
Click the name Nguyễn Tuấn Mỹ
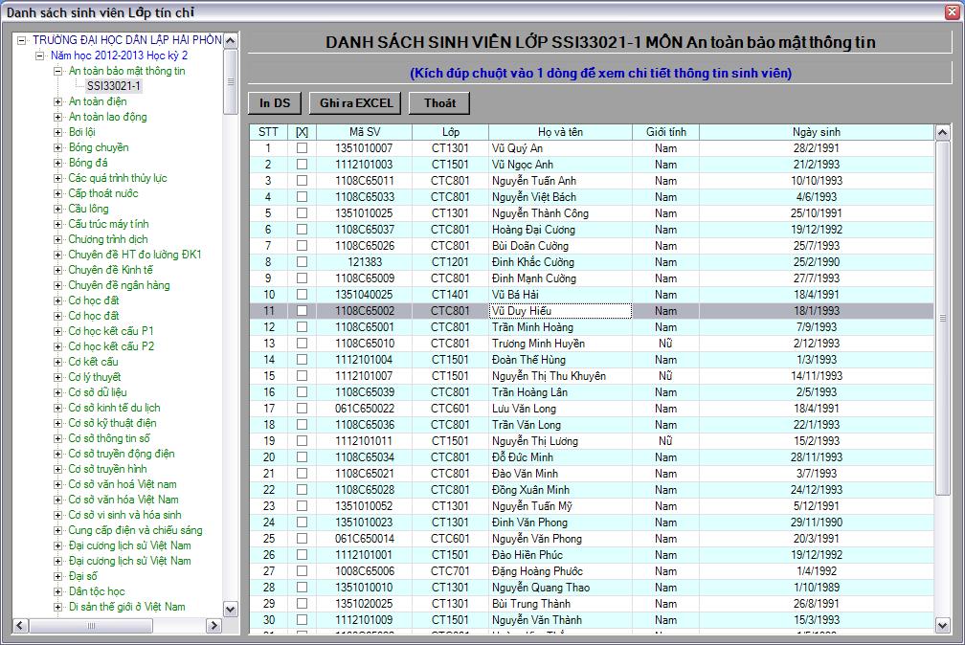[x=531, y=506]
